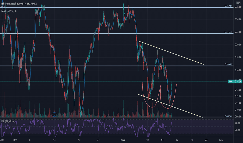This screenshot has height=143, width=243.
Task: Select the (225.90) horizontal line label
Action: (228, 6)
